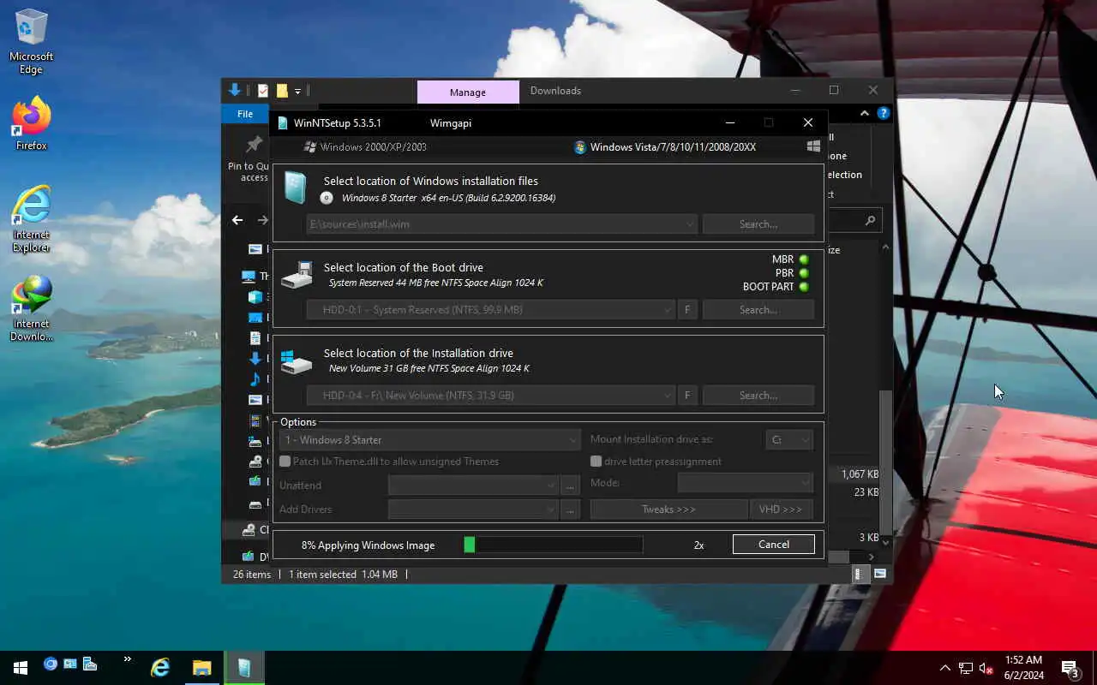Click the Explorer help question mark icon
Image resolution: width=1097 pixels, height=685 pixels.
coord(884,113)
